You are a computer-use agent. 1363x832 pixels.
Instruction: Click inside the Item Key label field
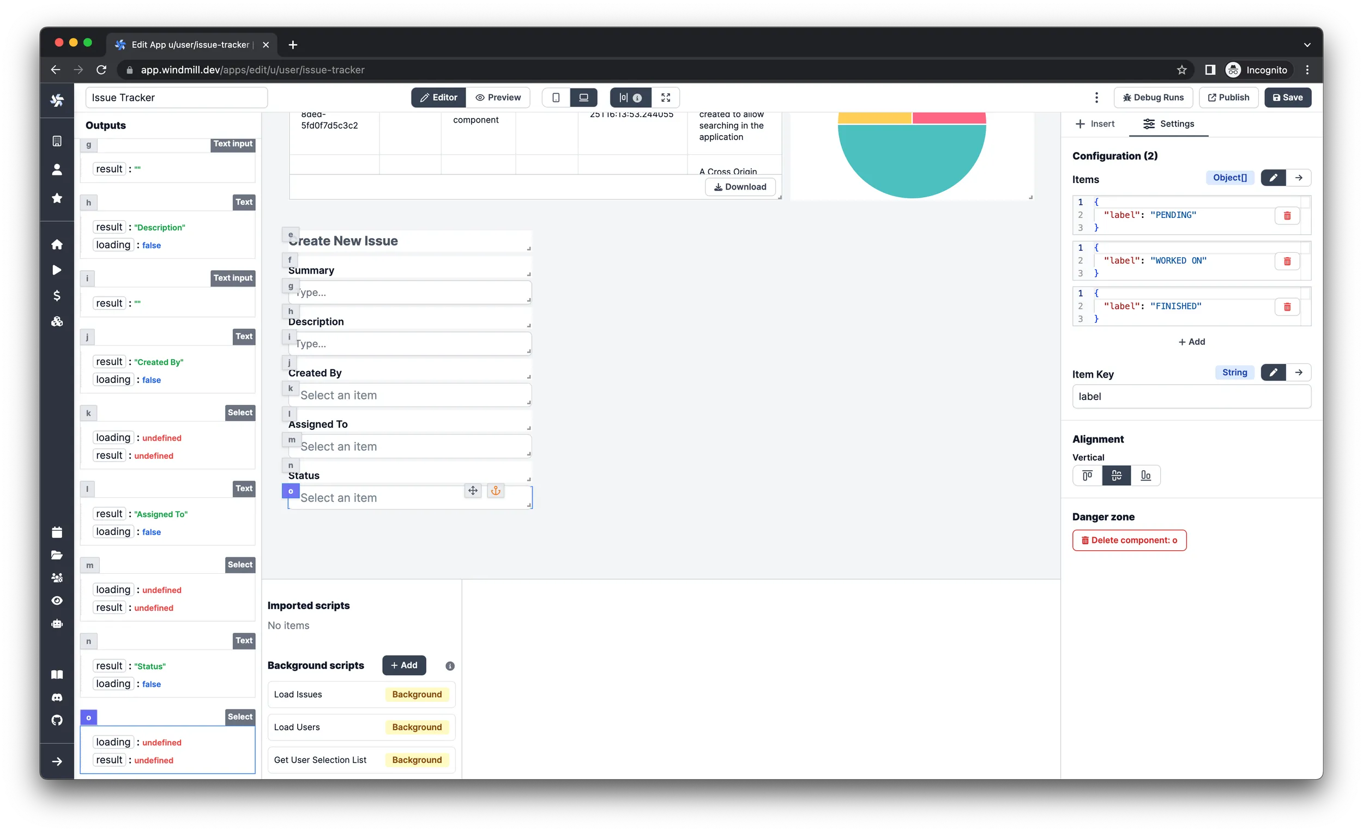pyautogui.click(x=1191, y=396)
